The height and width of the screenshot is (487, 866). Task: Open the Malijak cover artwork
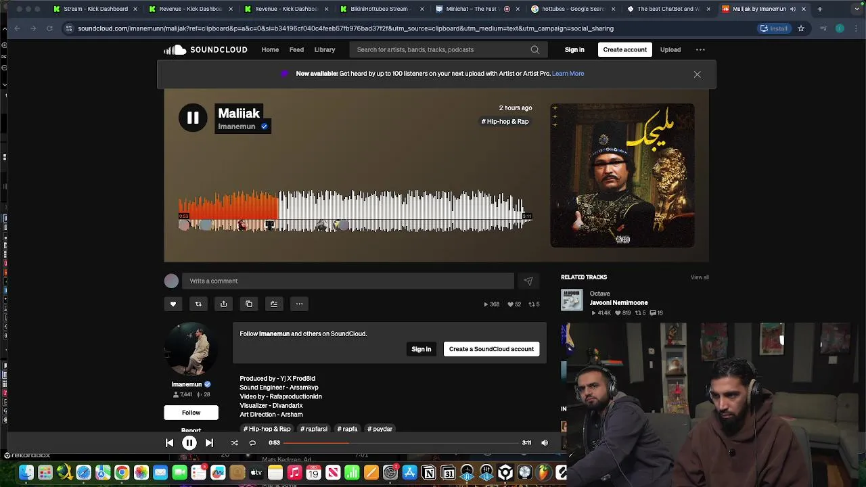pos(622,175)
